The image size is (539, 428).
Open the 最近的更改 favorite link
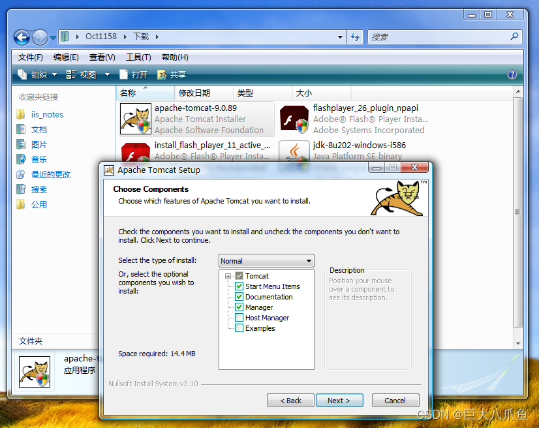click(x=51, y=175)
